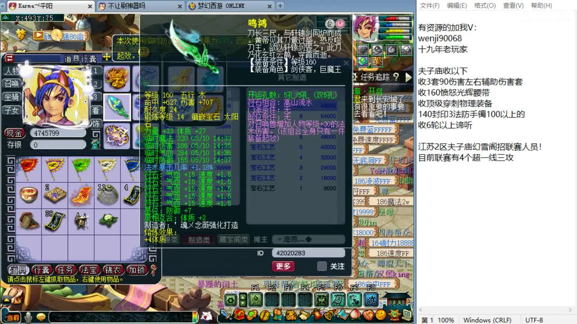Click the player character portrait in inventory
Screen dimensions: 577x324
click(x=56, y=95)
